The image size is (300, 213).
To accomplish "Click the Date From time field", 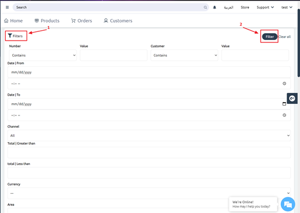I will (149, 84).
